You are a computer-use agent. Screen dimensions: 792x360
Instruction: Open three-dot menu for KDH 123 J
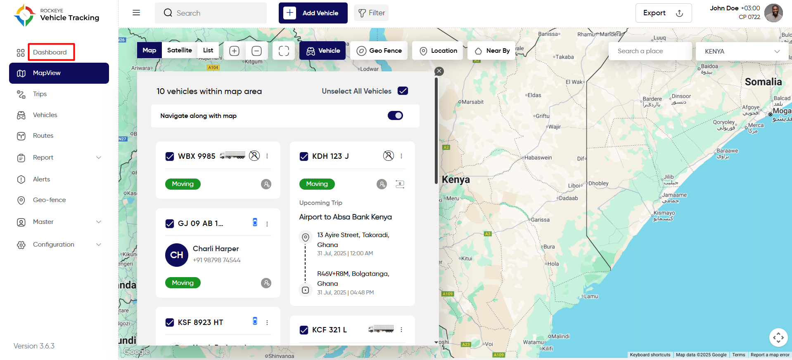point(401,156)
